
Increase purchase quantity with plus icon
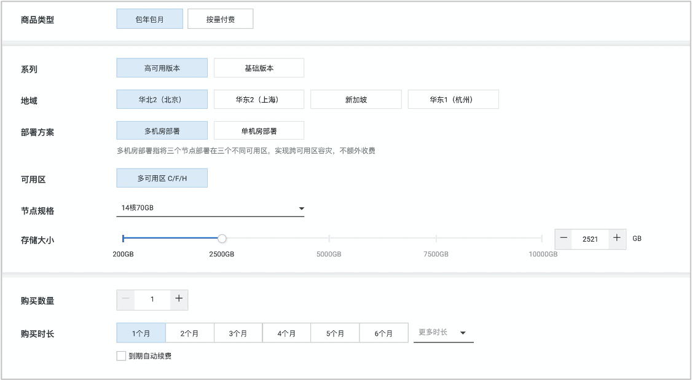pyautogui.click(x=179, y=299)
